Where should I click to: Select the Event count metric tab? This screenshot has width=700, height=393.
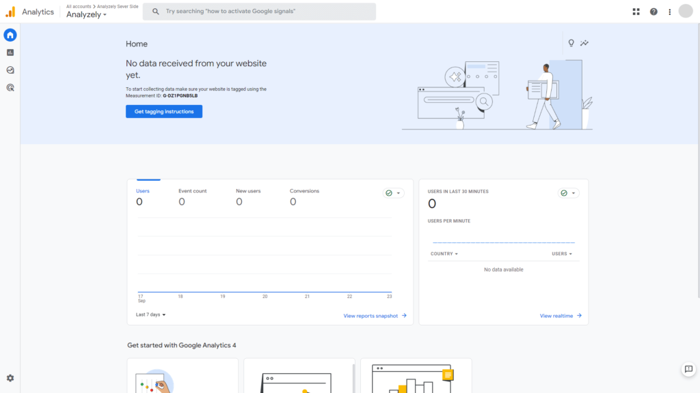(192, 196)
